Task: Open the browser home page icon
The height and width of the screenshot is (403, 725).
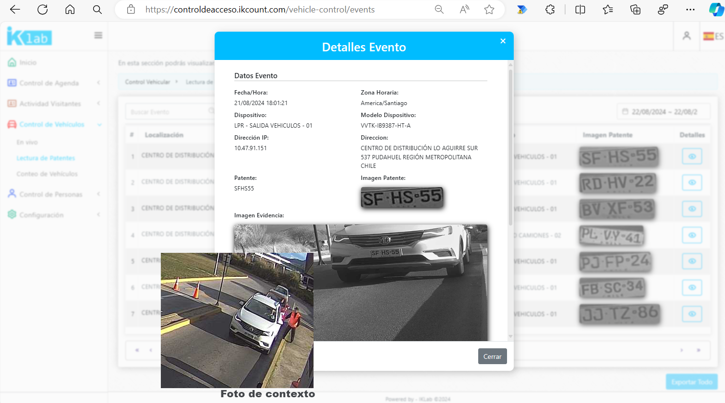Action: pyautogui.click(x=70, y=10)
